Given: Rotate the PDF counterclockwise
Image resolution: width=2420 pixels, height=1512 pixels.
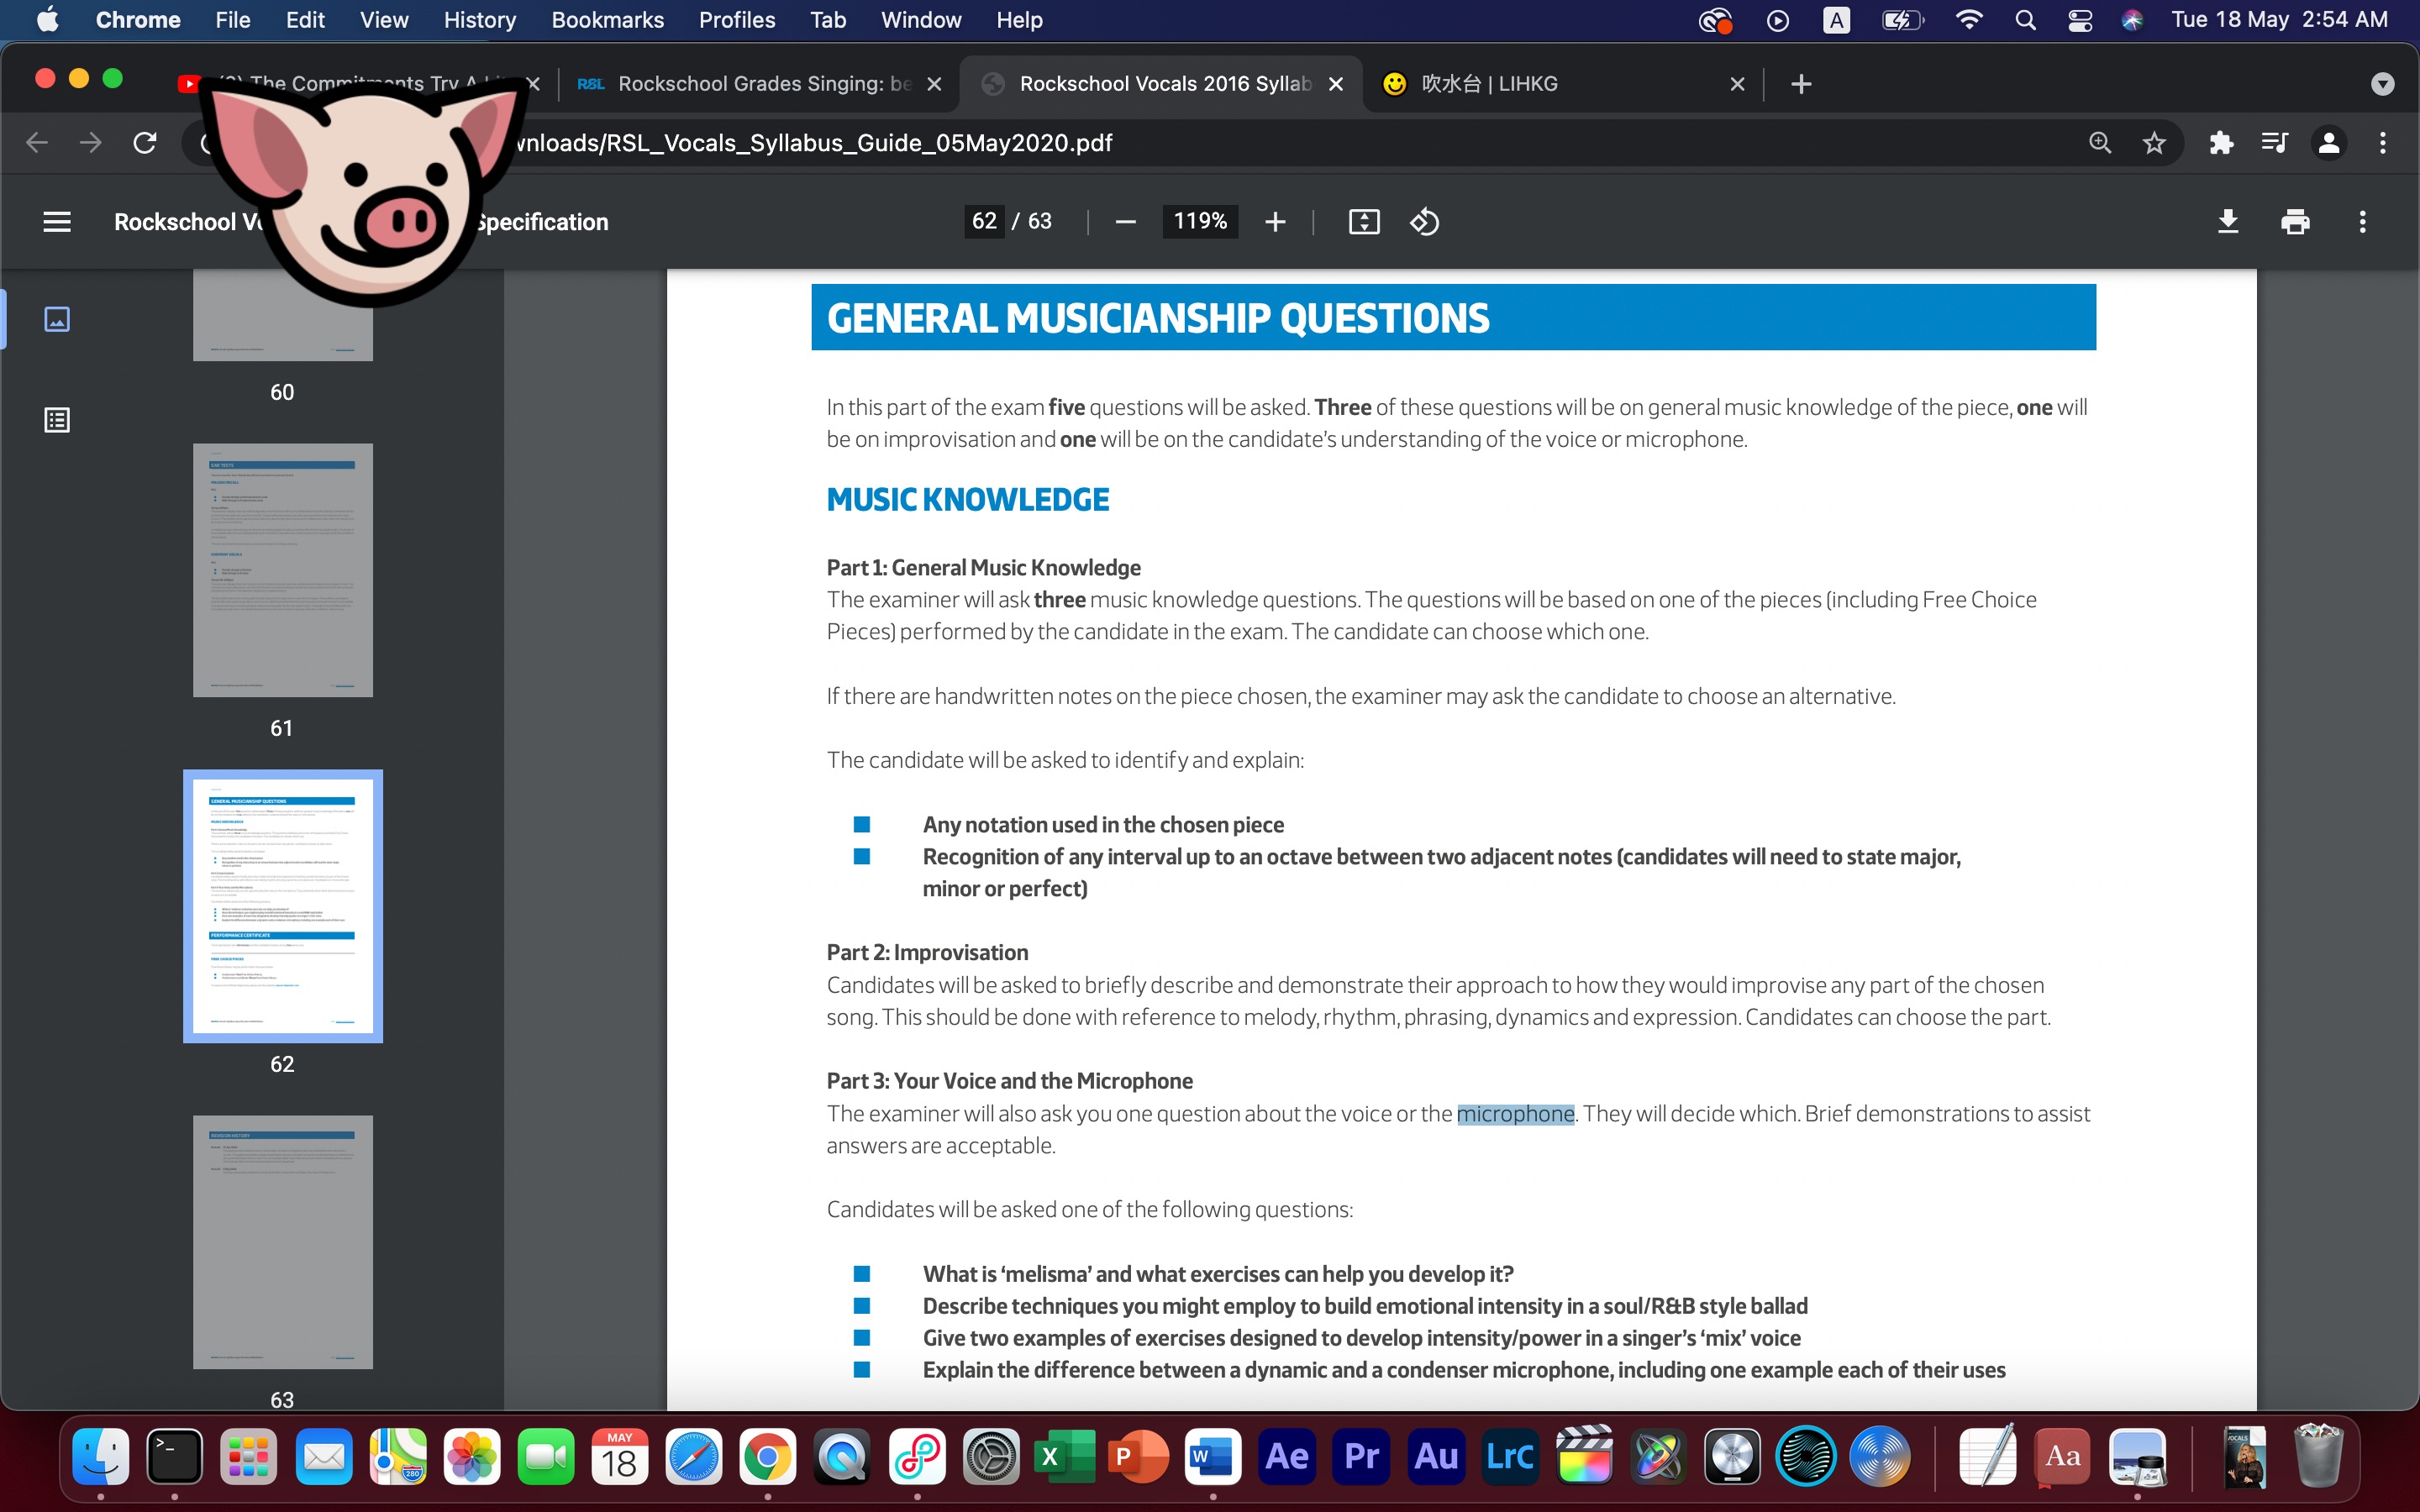Looking at the screenshot, I should point(1425,222).
